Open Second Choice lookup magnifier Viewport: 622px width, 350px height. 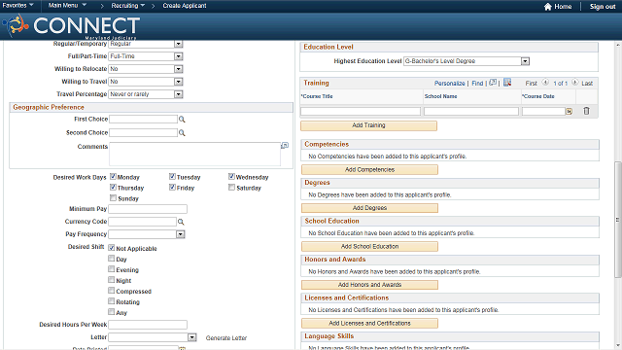[x=182, y=132]
